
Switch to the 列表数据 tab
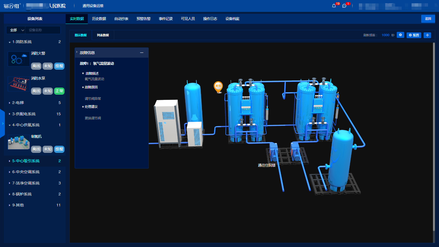[x=103, y=35]
